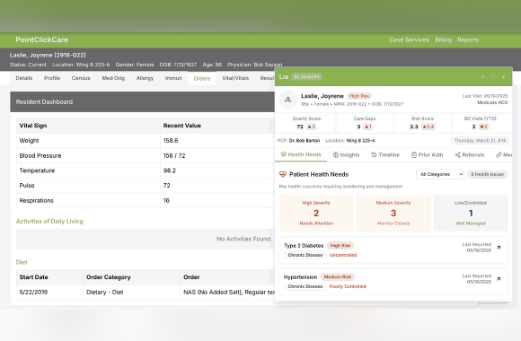Open the Referrals tab in Lia
This screenshot has width=521, height=341.
[470, 154]
